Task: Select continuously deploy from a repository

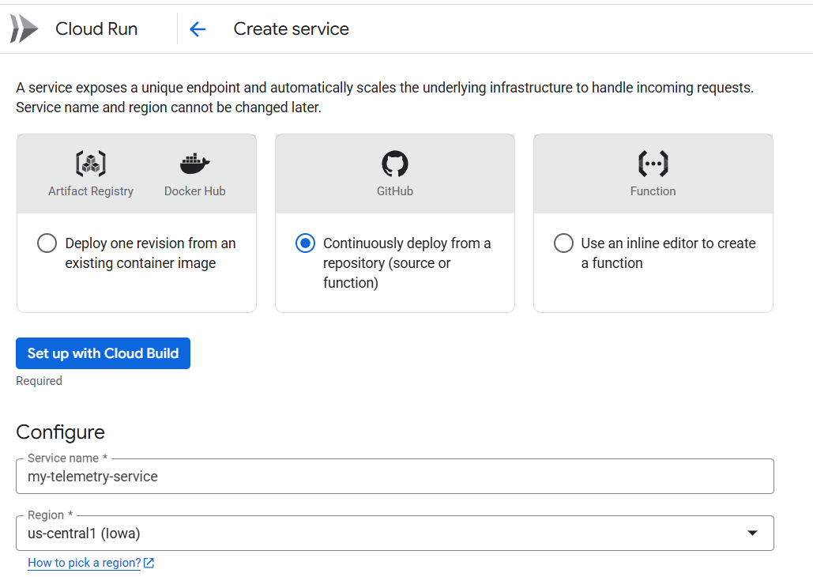Action: coord(305,243)
